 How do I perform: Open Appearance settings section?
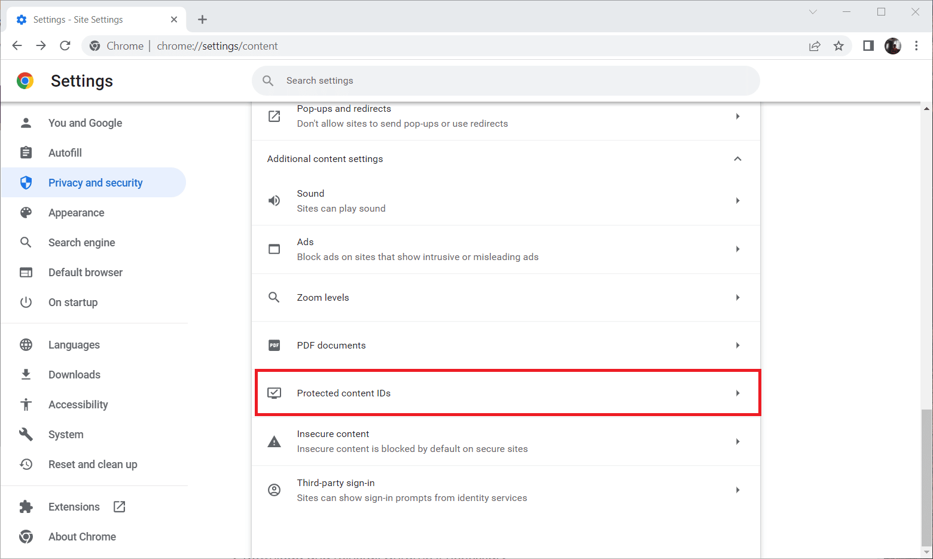coord(93,212)
